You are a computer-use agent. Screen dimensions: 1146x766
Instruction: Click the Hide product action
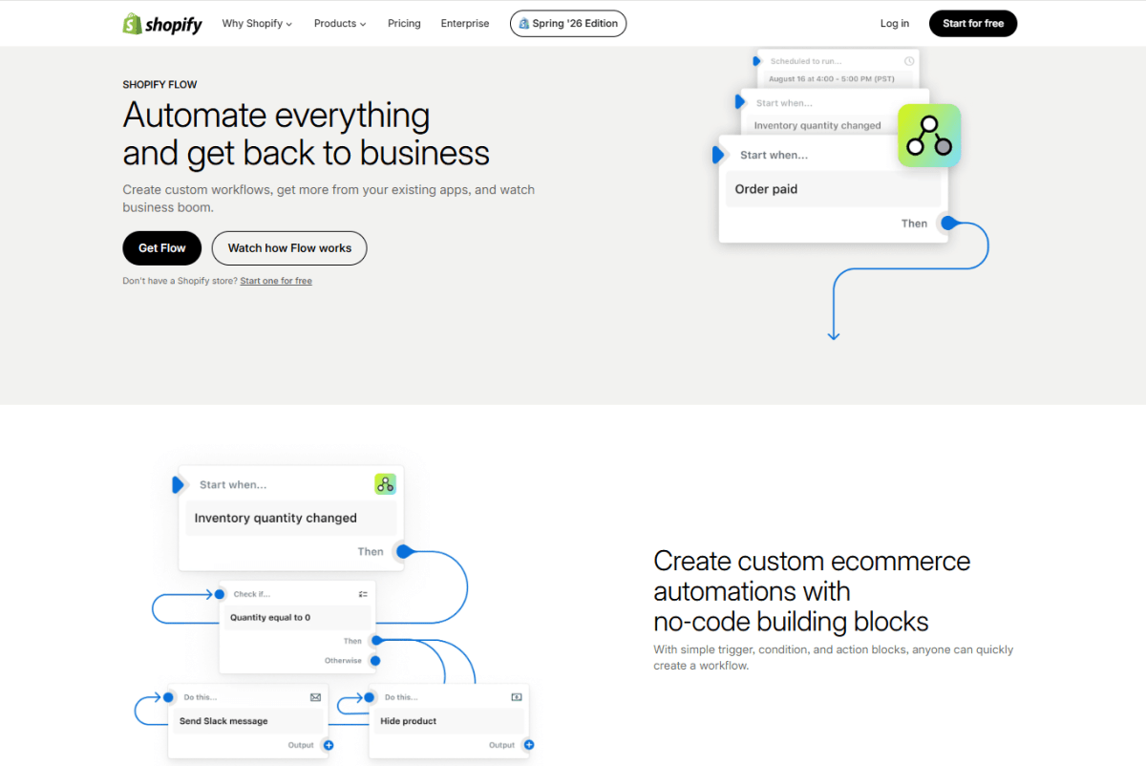[x=450, y=721]
